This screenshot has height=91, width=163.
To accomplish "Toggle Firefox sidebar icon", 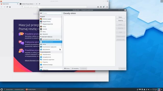I will pyautogui.click(x=101, y=7).
